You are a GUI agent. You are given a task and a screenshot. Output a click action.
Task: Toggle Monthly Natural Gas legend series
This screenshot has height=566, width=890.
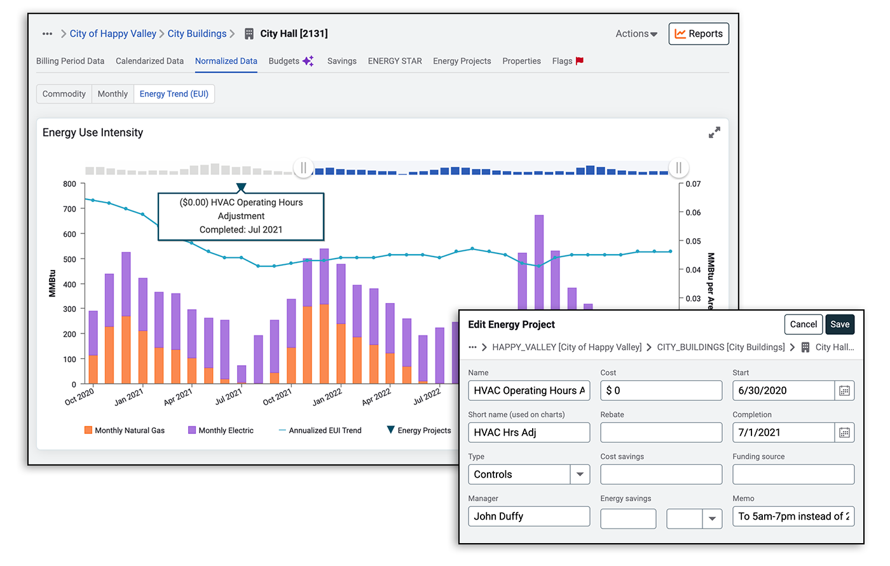click(x=125, y=430)
